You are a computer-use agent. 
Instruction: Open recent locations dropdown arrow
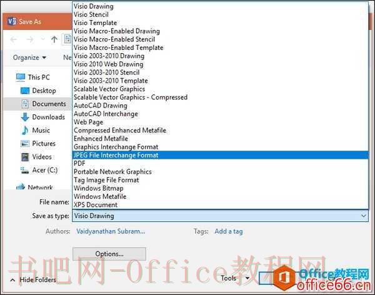click(42, 39)
